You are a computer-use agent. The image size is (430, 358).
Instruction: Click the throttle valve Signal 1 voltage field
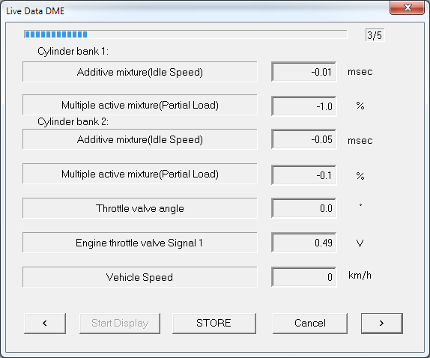click(303, 243)
